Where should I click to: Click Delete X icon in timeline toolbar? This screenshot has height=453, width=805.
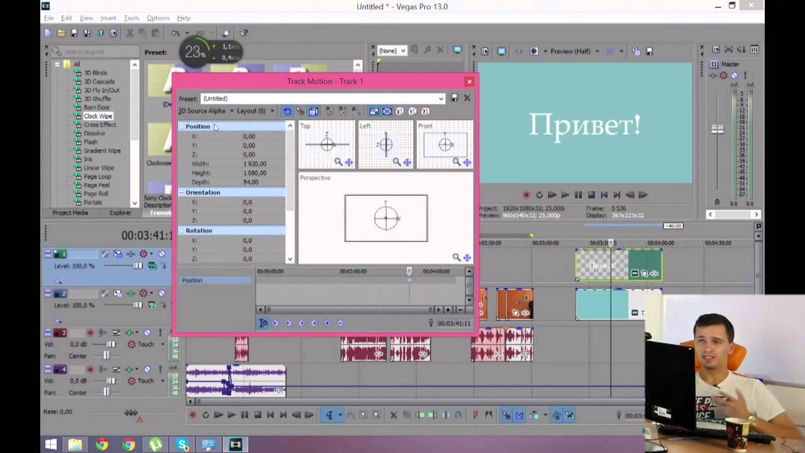pos(394,415)
